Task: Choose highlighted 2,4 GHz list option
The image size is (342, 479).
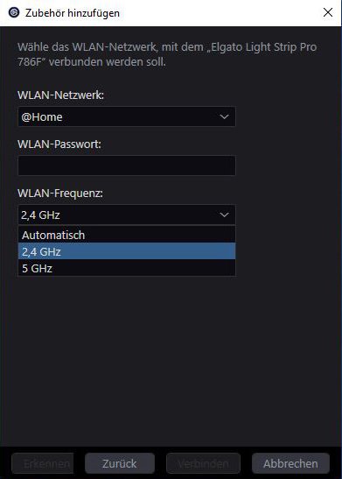Action: point(127,251)
